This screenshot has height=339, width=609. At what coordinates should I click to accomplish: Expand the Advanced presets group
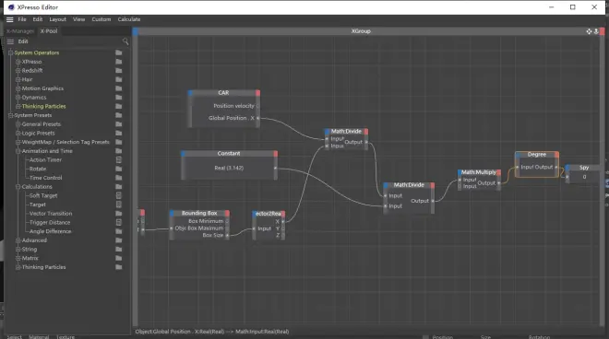point(18,240)
